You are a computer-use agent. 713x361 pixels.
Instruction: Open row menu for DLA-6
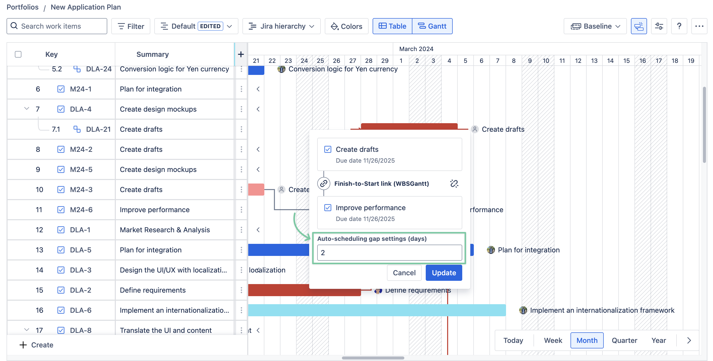point(241,310)
